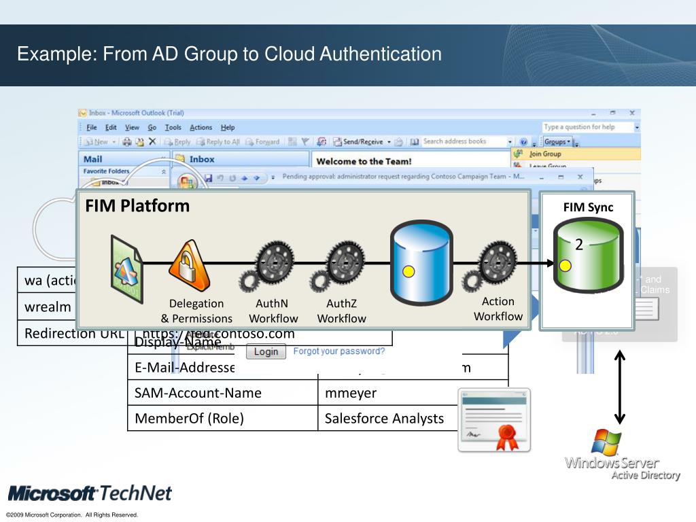Image resolution: width=696 pixels, height=522 pixels.
Task: Click the Forward toolbar button
Action: [x=262, y=141]
